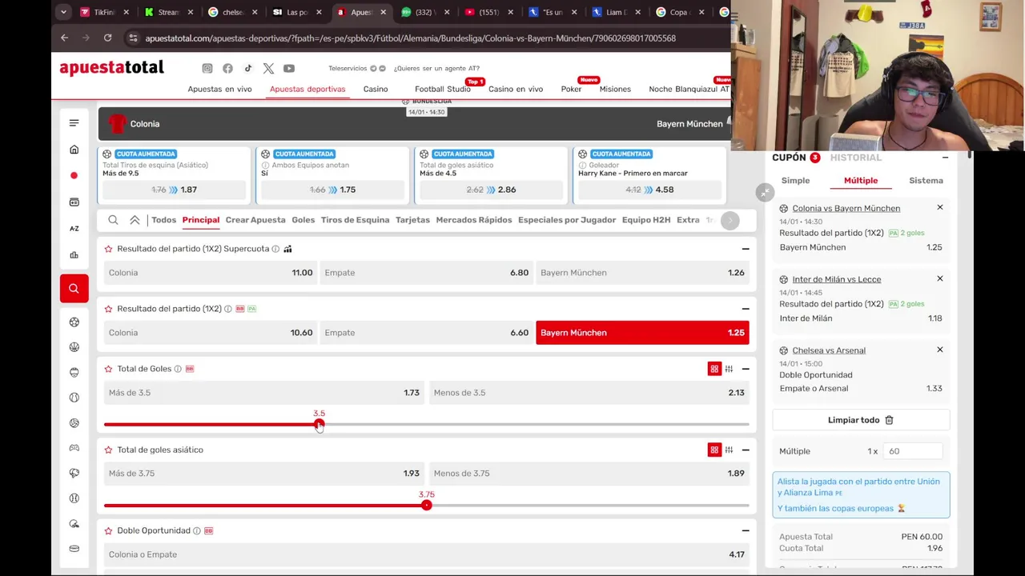Screen dimensions: 1025x576
Task: Select the Simple coupon tab
Action: tap(795, 181)
